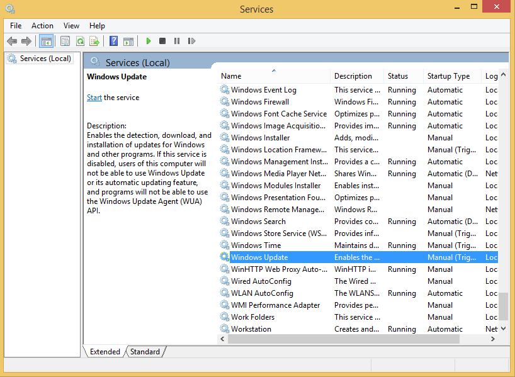
Task: Select the Windows Image Acquisitio... service
Action: (x=358, y=125)
